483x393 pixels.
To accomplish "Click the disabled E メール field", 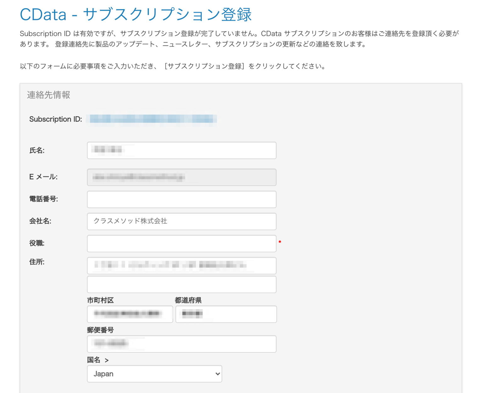I will [x=181, y=177].
